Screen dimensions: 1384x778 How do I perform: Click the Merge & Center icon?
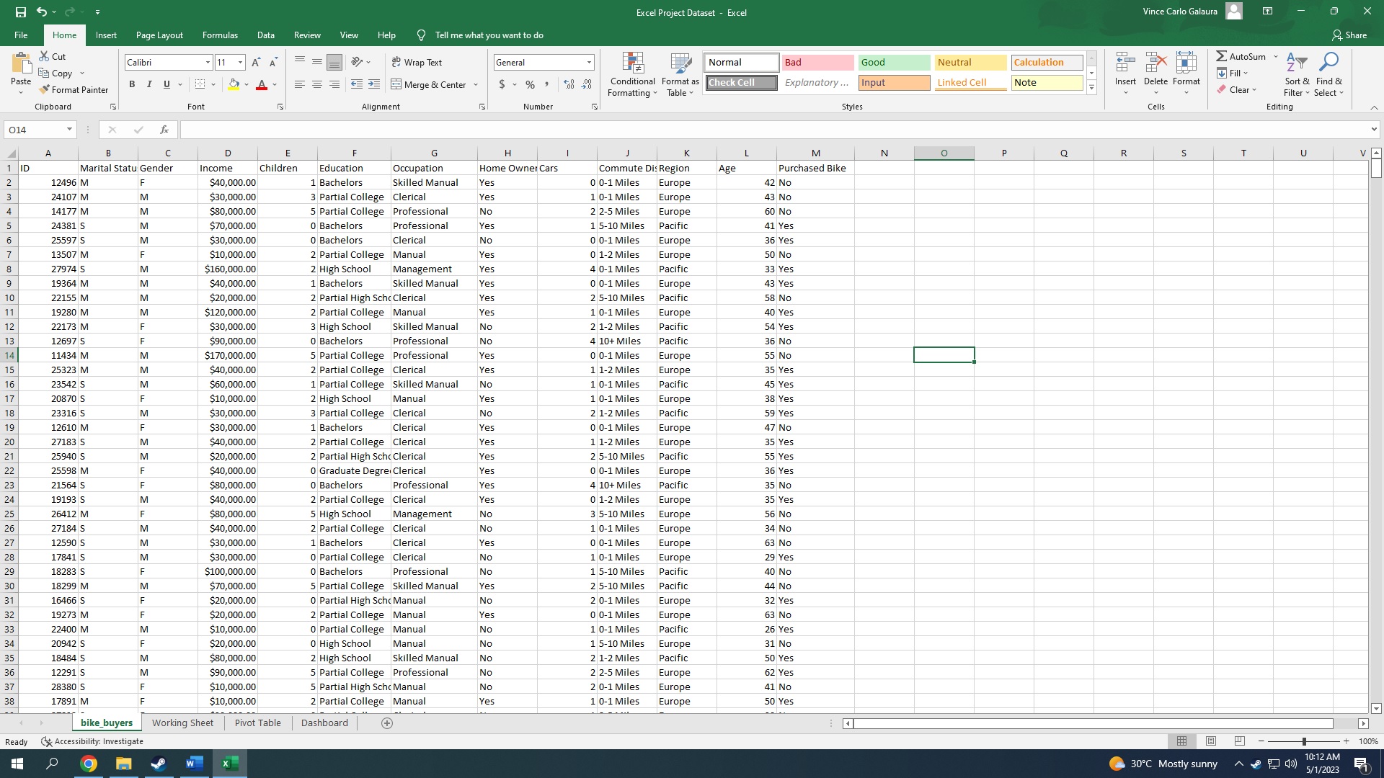[396, 84]
